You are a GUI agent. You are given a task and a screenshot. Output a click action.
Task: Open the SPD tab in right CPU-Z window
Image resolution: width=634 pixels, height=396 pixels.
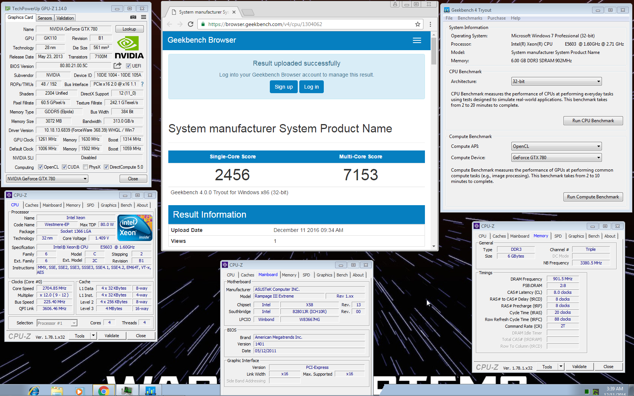pos(558,236)
